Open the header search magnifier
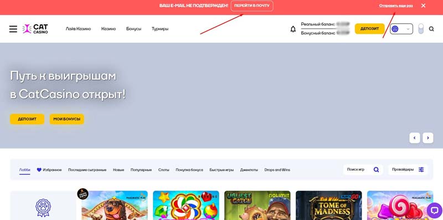Viewport: 443px width, 220px height. [x=431, y=29]
